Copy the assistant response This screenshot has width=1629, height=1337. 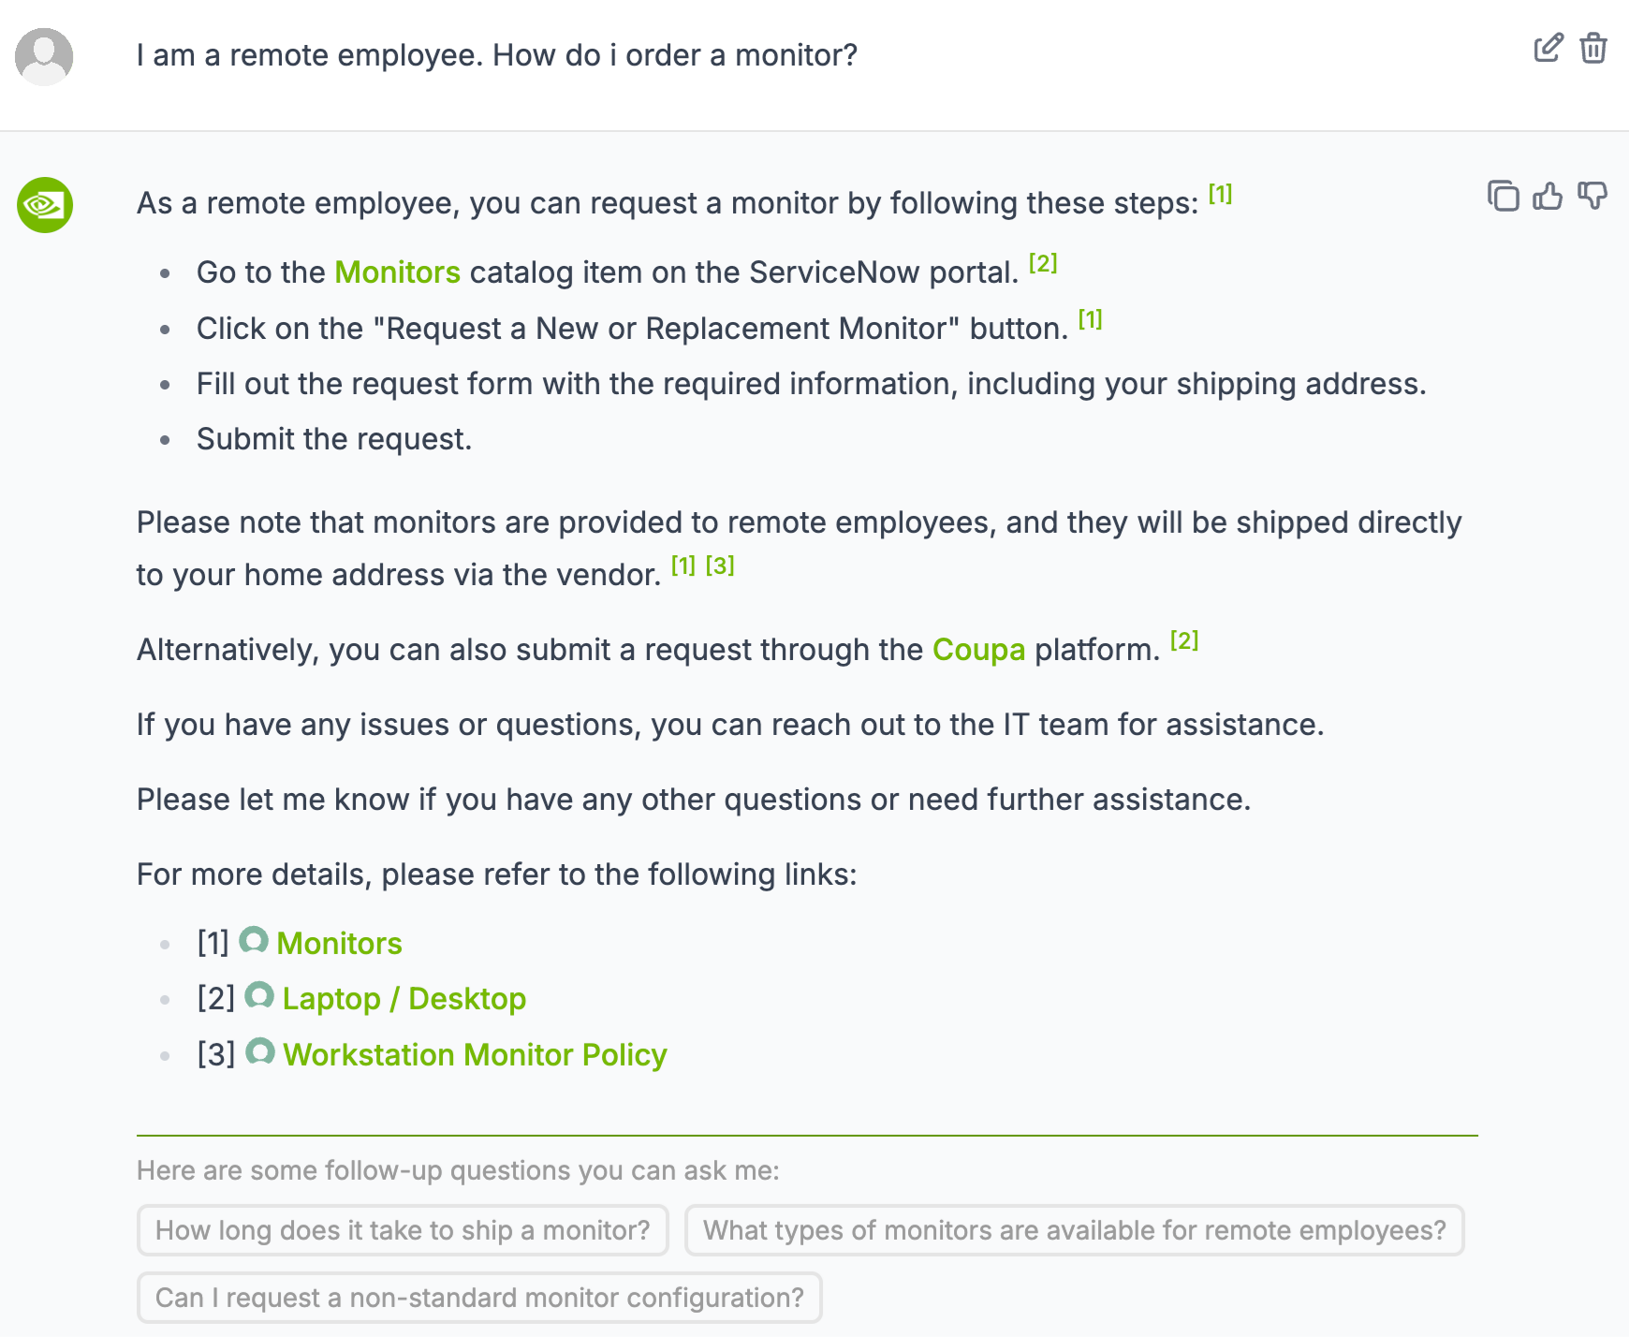point(1504,196)
